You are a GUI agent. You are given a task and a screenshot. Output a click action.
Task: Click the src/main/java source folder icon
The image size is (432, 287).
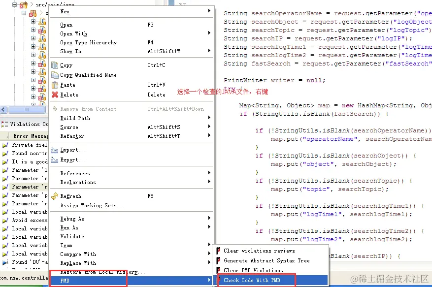click(24, 5)
